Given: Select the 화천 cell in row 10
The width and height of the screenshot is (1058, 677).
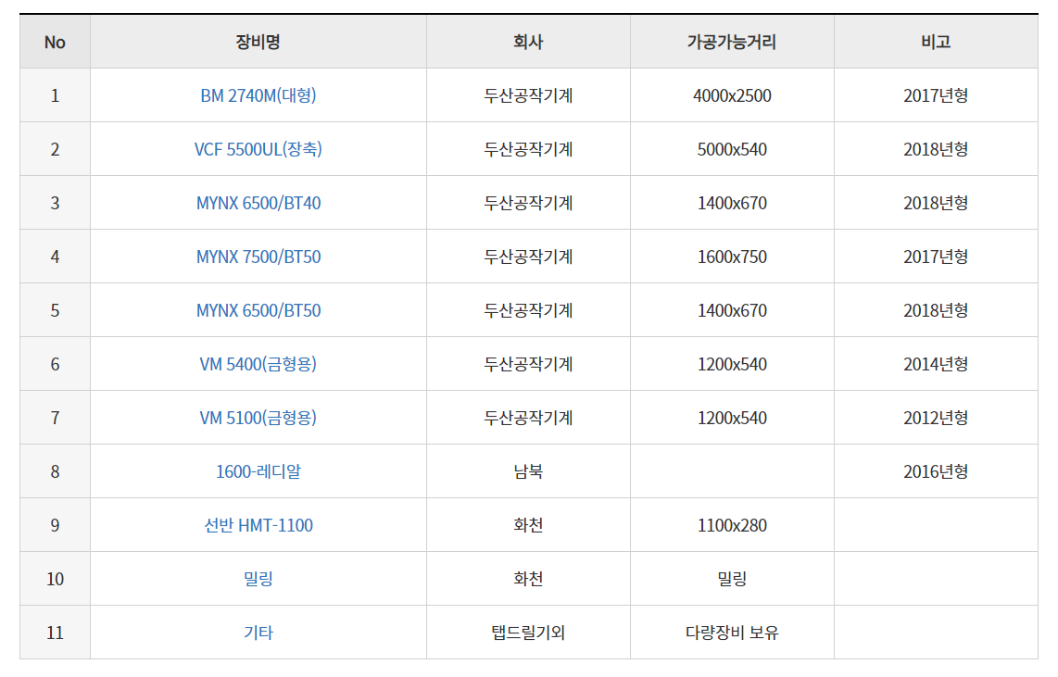Looking at the screenshot, I should coord(528,579).
